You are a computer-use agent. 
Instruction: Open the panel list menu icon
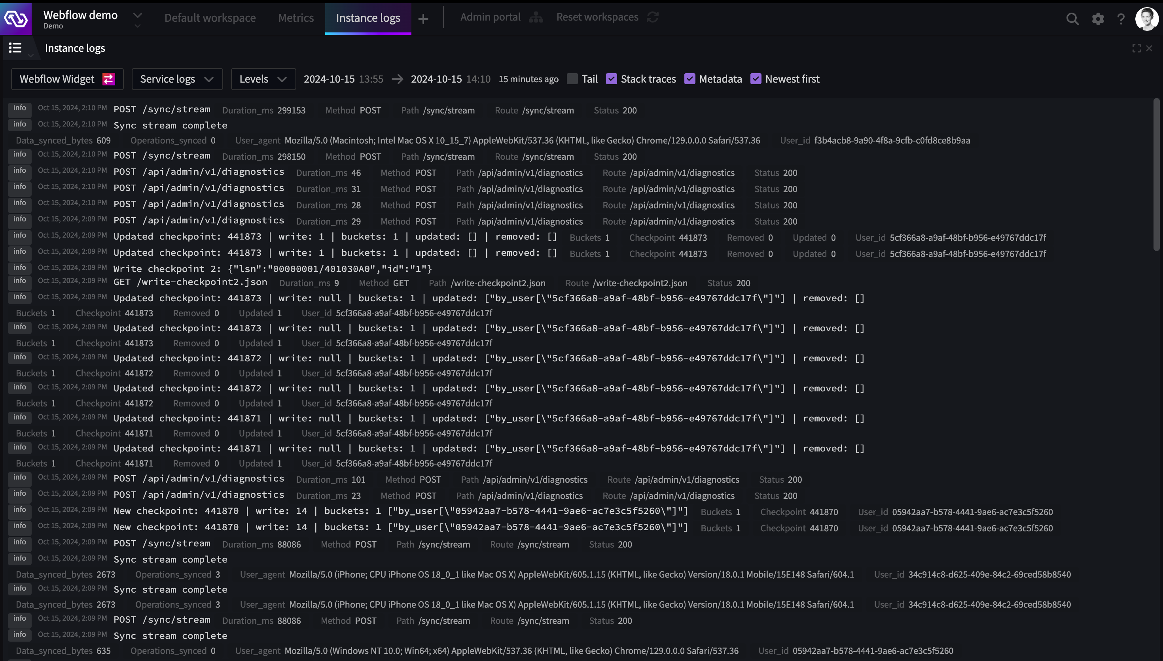pos(15,48)
